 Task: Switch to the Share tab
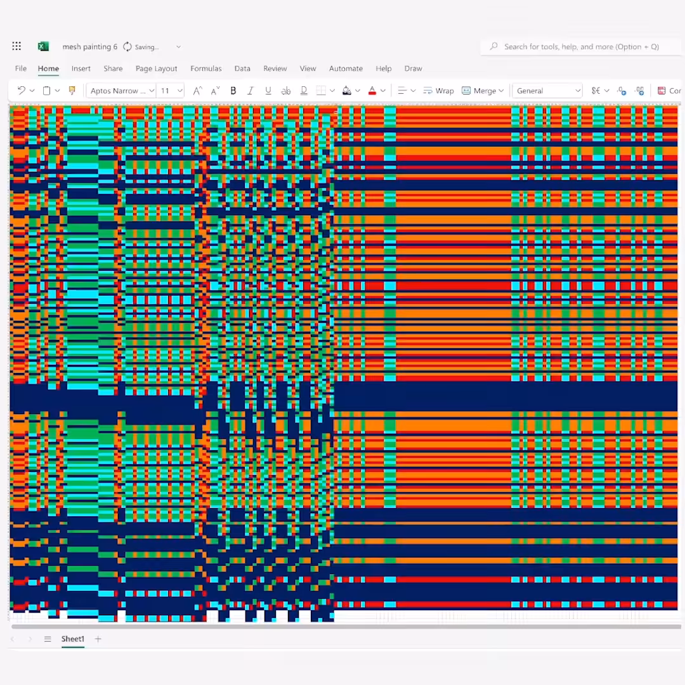[x=113, y=68]
